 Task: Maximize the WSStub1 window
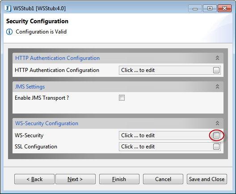coord(210,8)
